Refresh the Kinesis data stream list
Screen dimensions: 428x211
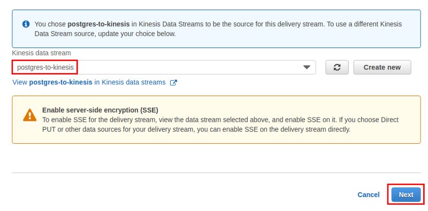[337, 67]
